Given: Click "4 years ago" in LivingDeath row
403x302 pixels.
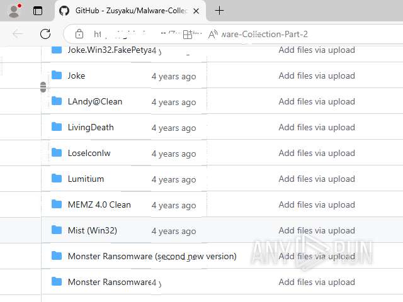Looking at the screenshot, I should coord(174,128).
